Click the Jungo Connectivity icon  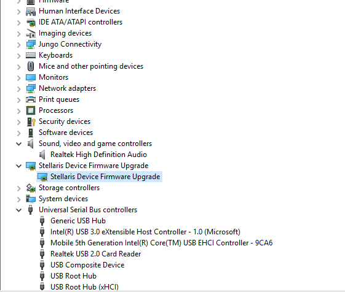coord(31,44)
